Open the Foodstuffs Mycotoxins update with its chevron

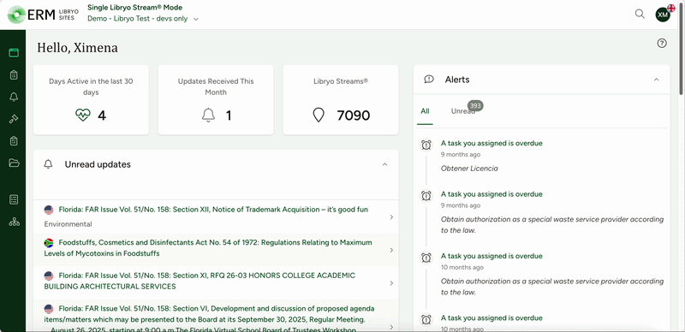pos(391,251)
